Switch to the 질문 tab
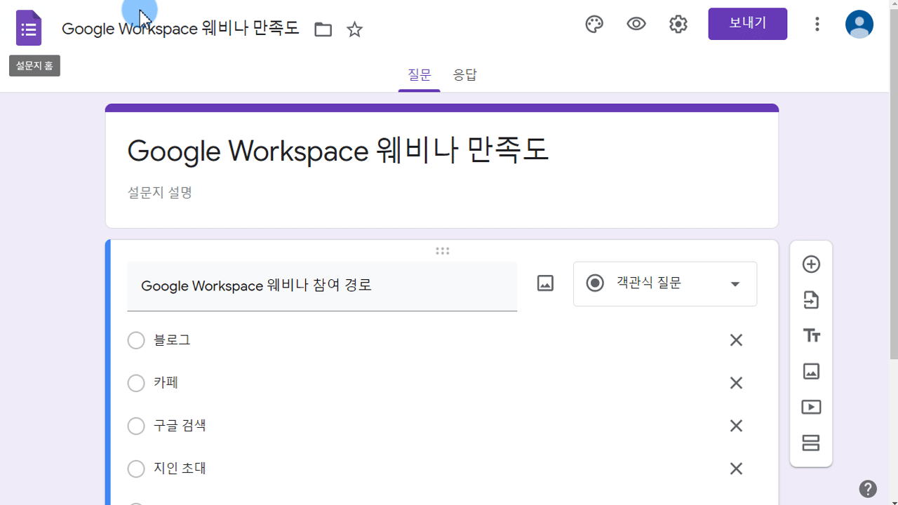Viewport: 898px width, 505px height. click(420, 75)
